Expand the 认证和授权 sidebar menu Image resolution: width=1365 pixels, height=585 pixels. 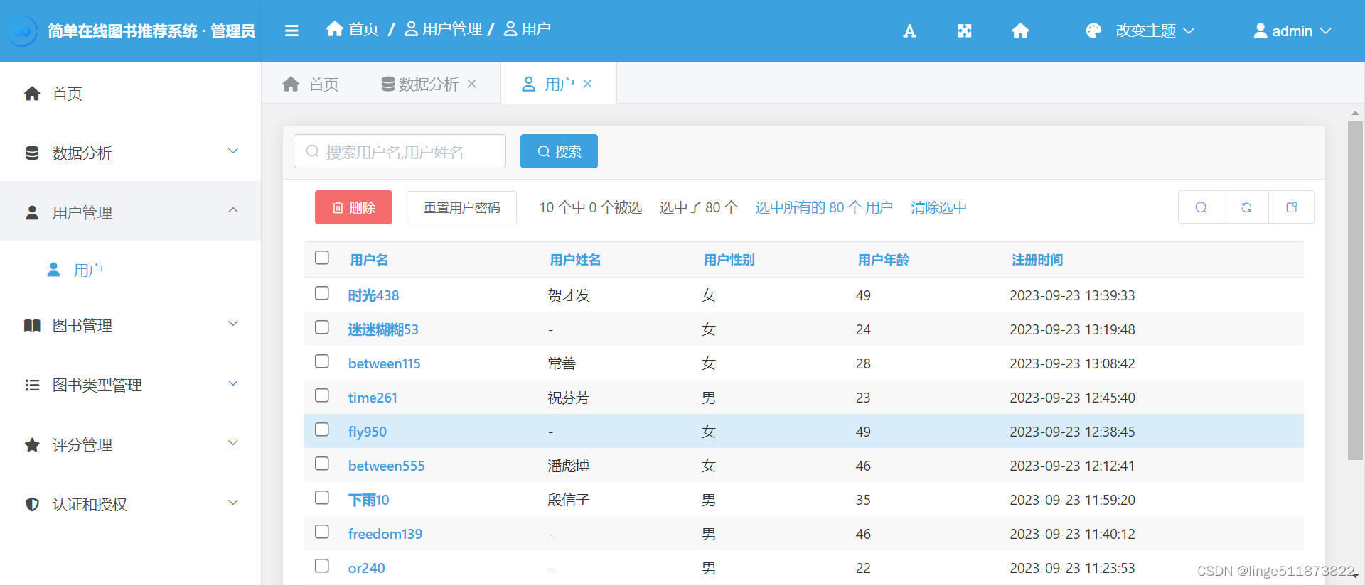point(232,503)
